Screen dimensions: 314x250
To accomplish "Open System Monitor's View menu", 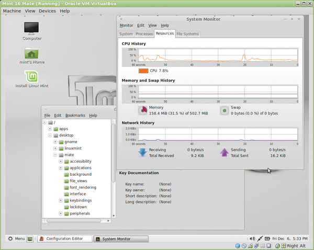I will (152, 26).
